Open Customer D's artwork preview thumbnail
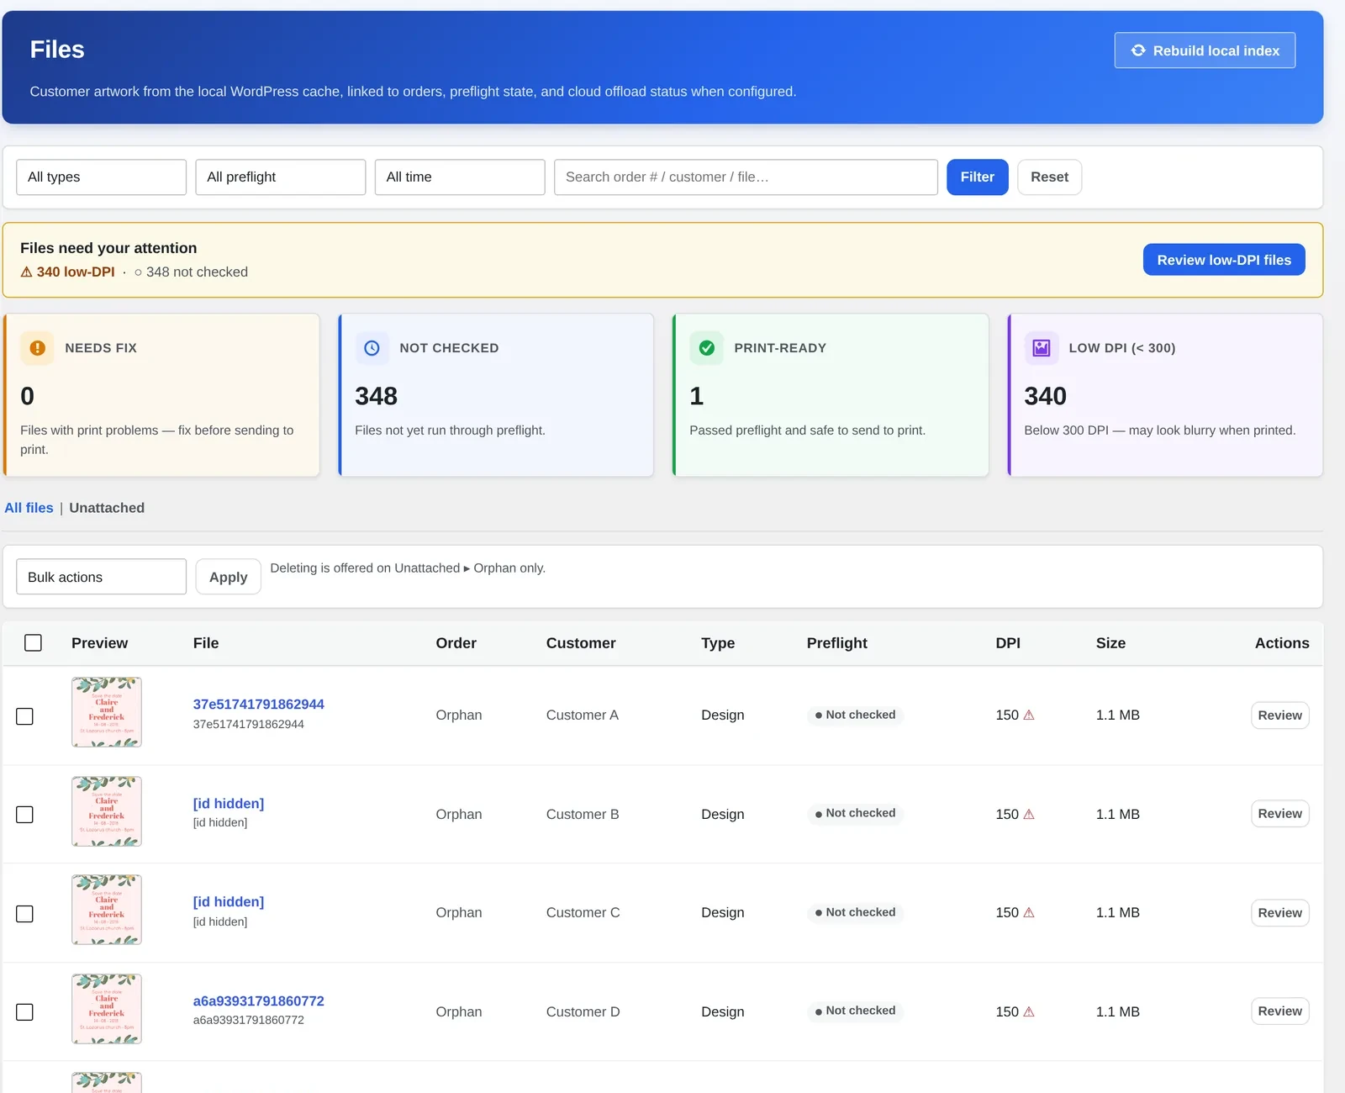The image size is (1345, 1093). (x=107, y=1009)
